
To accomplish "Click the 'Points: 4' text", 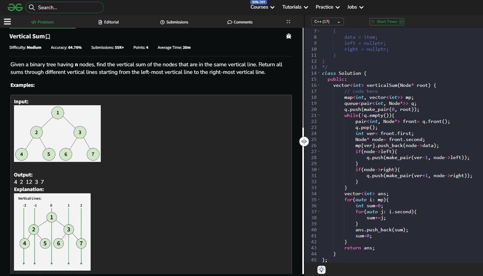I will coord(141,47).
